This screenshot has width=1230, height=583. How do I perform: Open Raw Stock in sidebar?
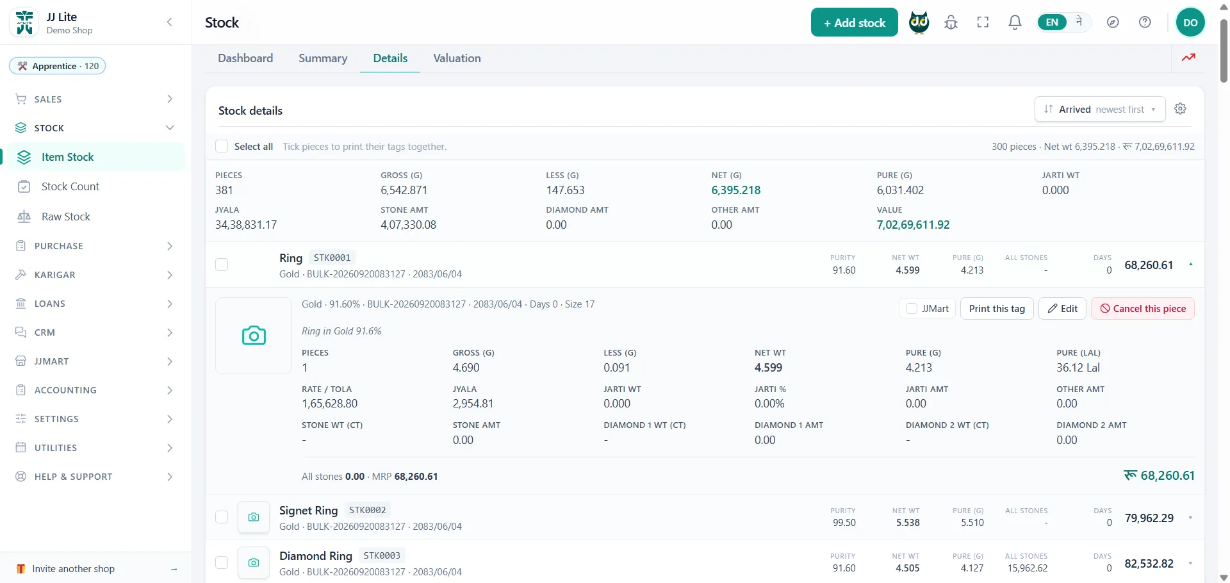(x=95, y=217)
